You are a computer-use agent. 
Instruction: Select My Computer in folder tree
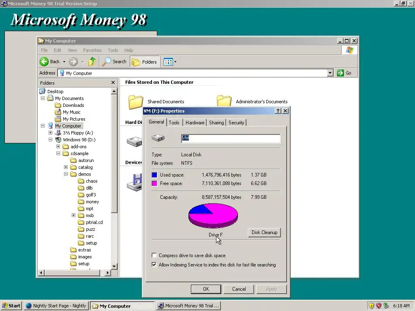[68, 126]
